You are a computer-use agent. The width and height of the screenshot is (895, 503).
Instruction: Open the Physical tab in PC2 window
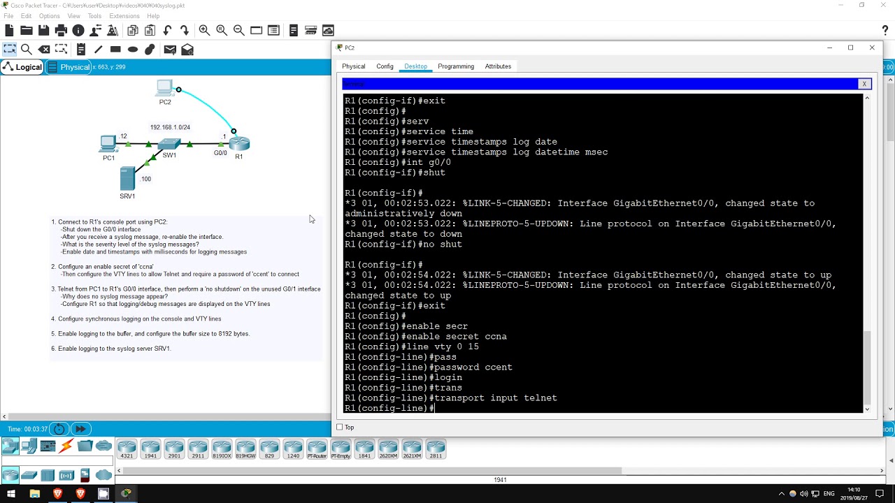pos(353,66)
